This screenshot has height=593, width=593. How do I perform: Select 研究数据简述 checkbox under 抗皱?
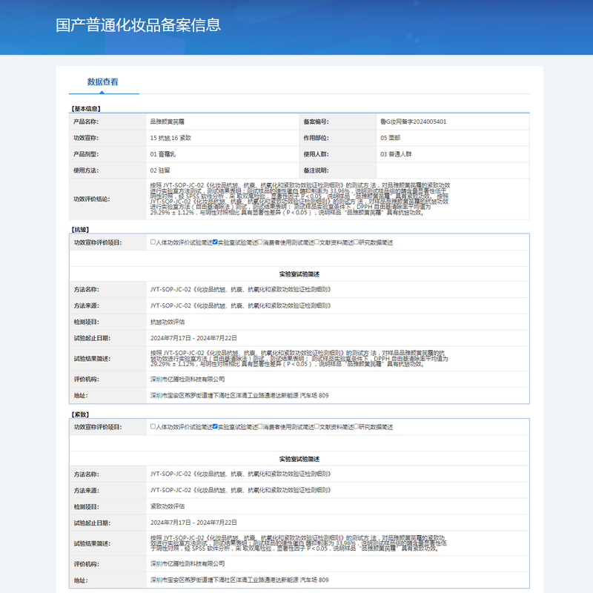(357, 242)
